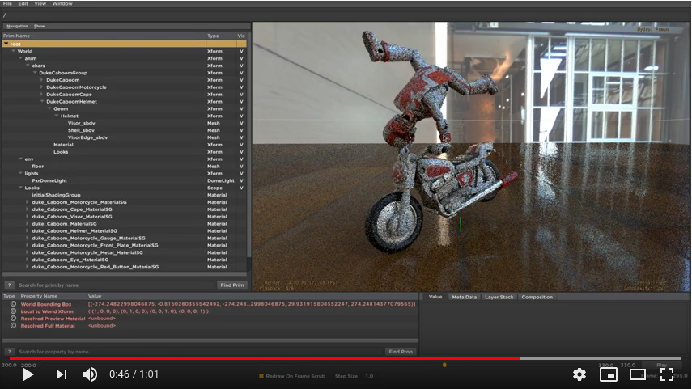Open the Window menu
692x389 pixels.
pos(62,3)
